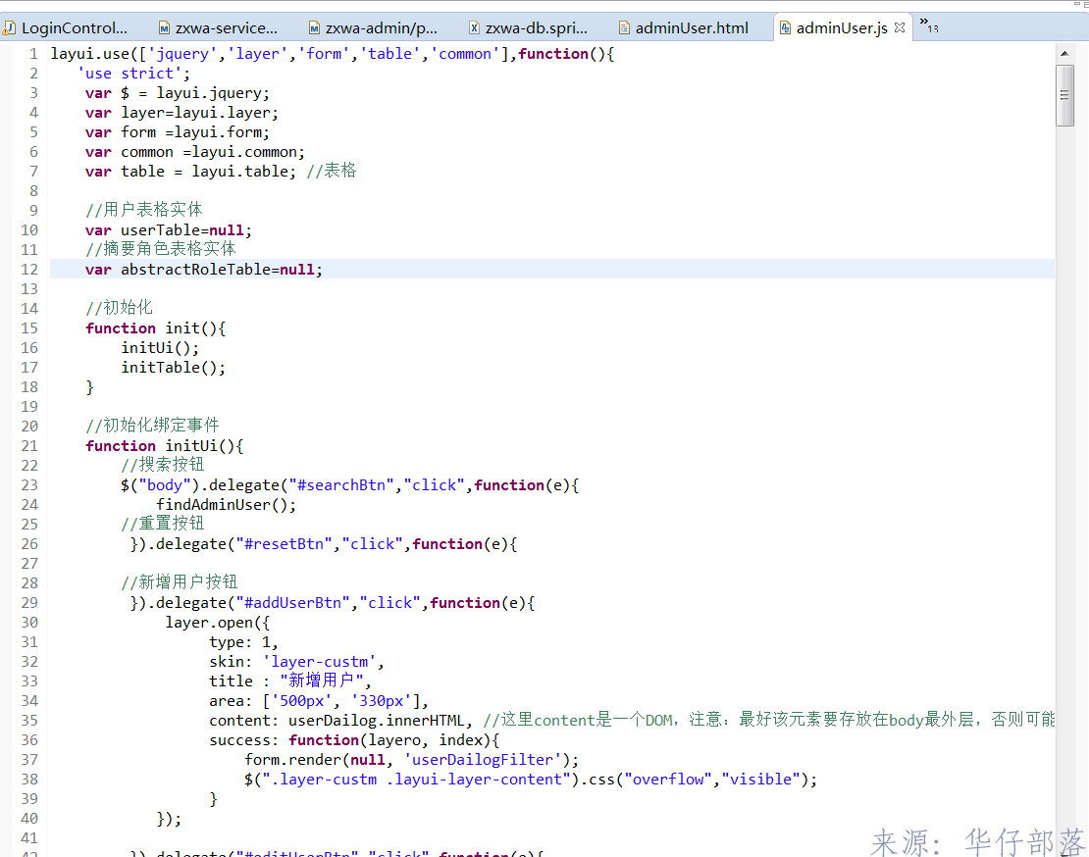Switch to the LoginControl... editor tab
The width and height of the screenshot is (1089, 857).
click(67, 27)
